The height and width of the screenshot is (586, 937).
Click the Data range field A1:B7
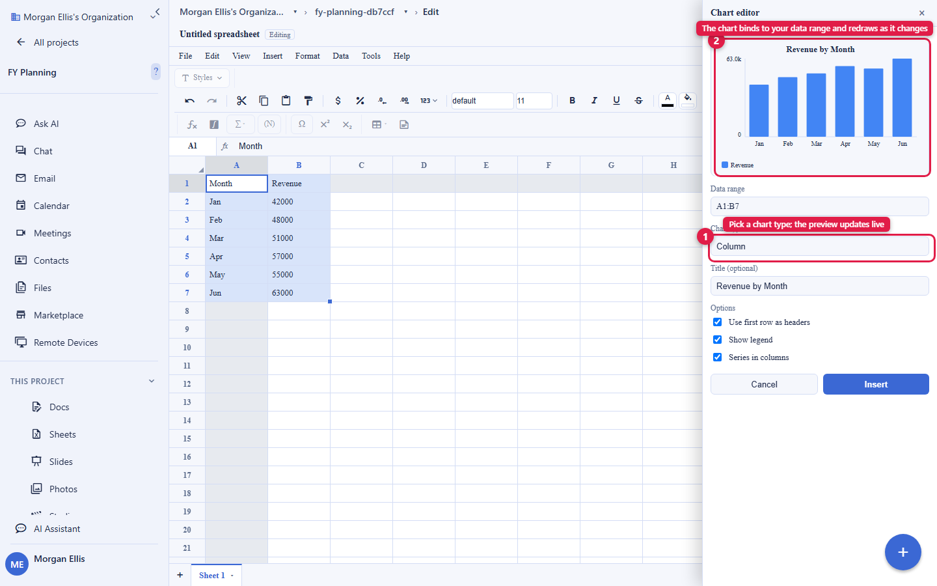tap(819, 206)
